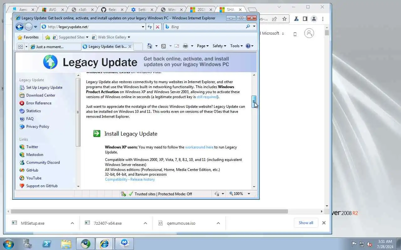Open Chrome side panel icon
Screen dimensions: 401x250
coord(305,19)
